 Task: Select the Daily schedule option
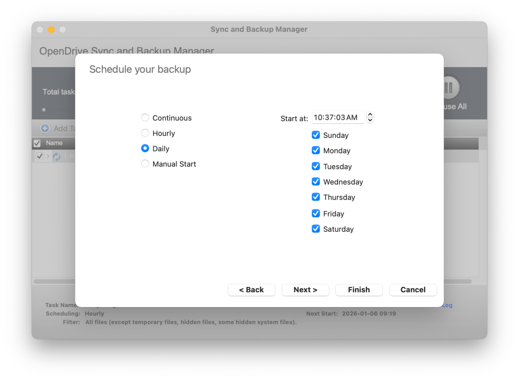coord(145,148)
